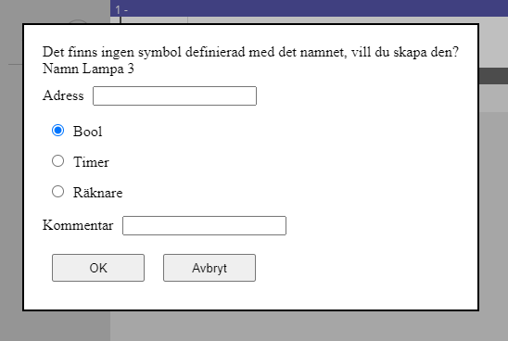Click the Räknare text label
The width and height of the screenshot is (508, 341).
coord(98,193)
